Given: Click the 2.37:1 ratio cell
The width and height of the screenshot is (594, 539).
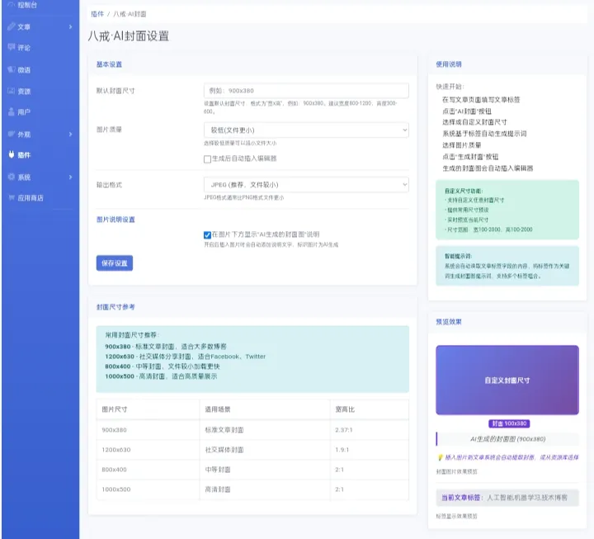Looking at the screenshot, I should point(343,430).
